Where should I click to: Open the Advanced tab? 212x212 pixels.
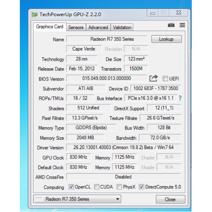pyautogui.click(x=98, y=28)
